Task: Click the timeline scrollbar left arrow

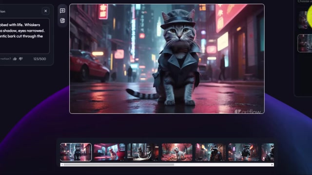Action: (x=62, y=165)
